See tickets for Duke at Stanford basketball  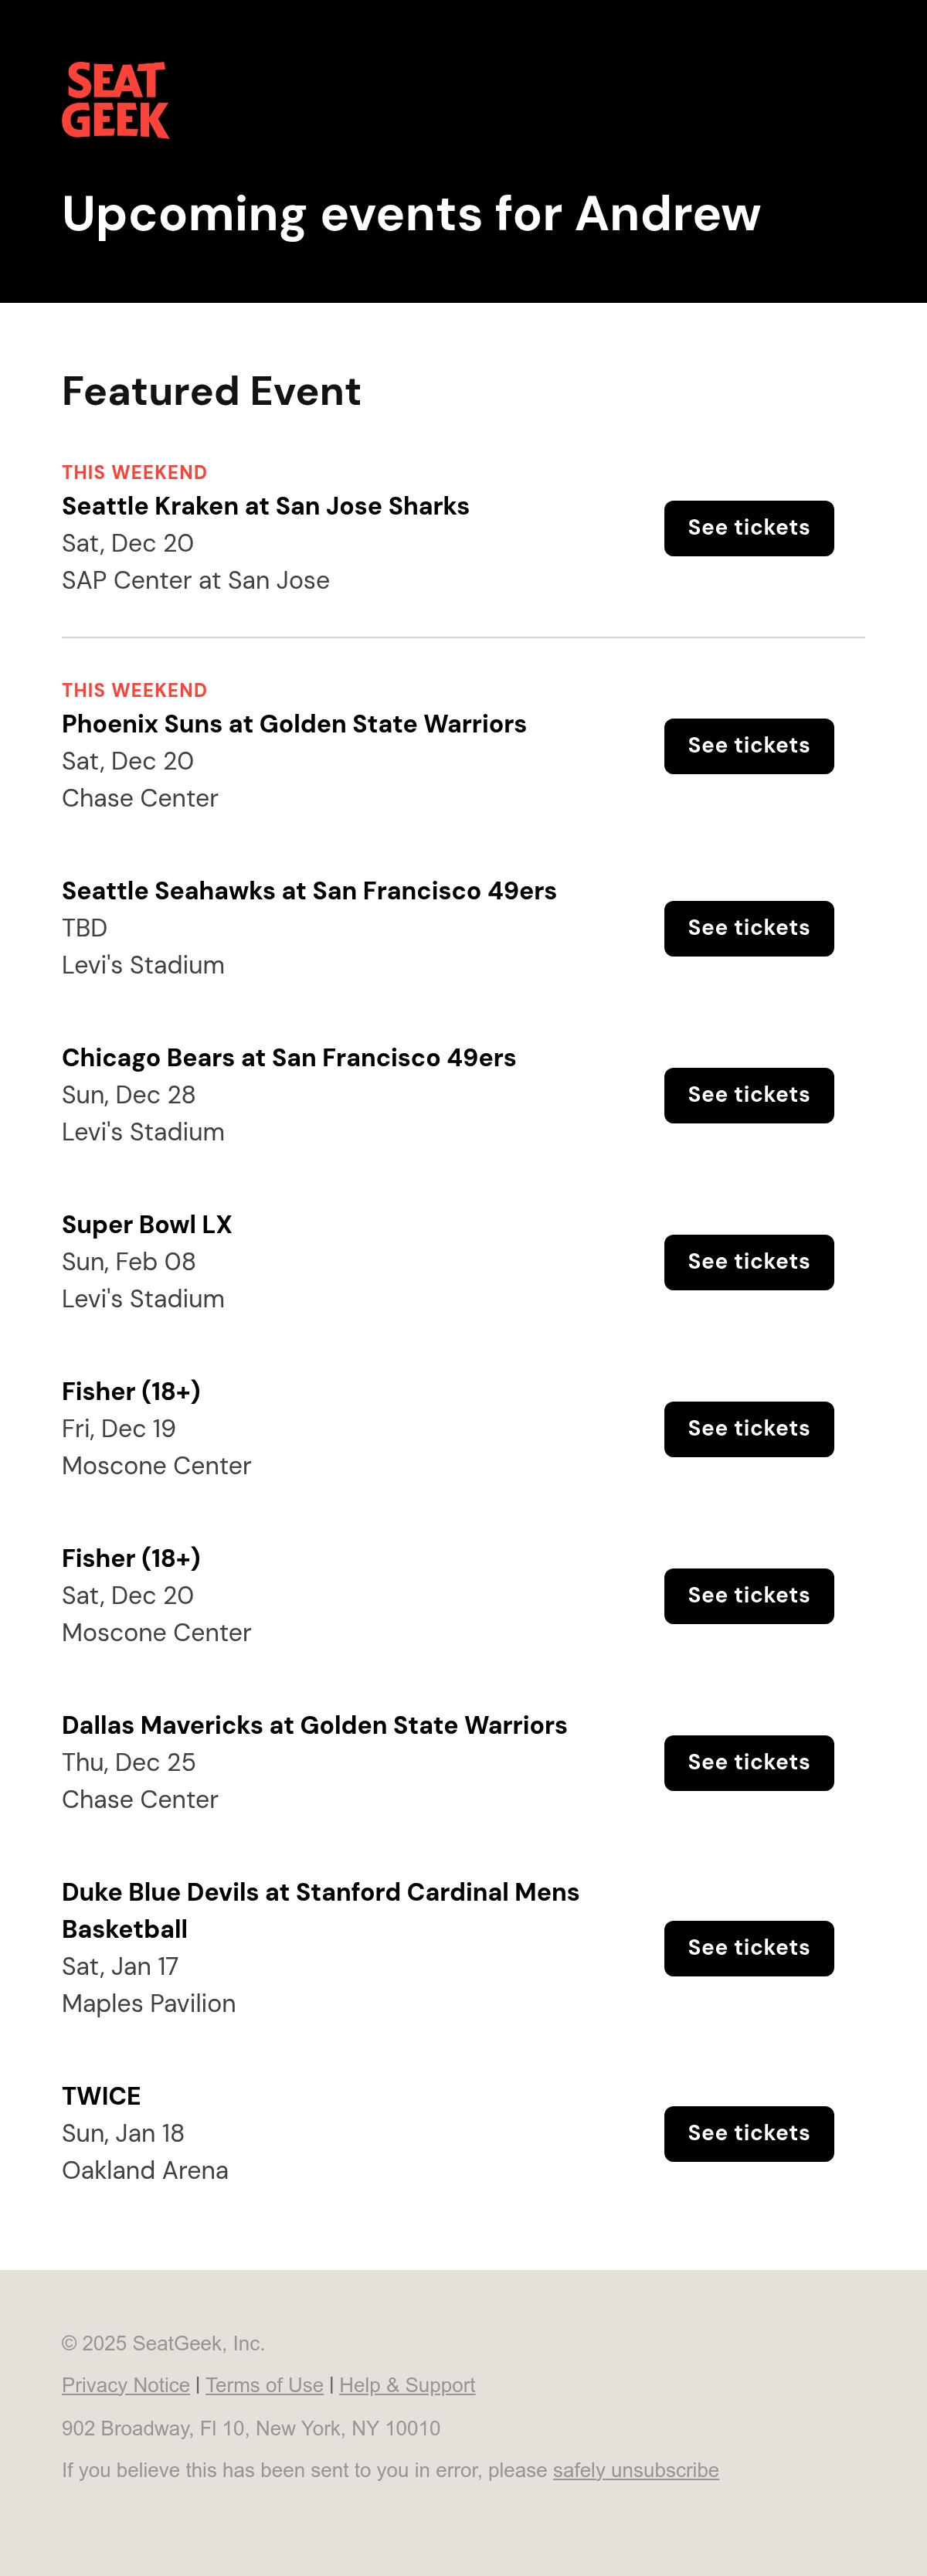[748, 1948]
